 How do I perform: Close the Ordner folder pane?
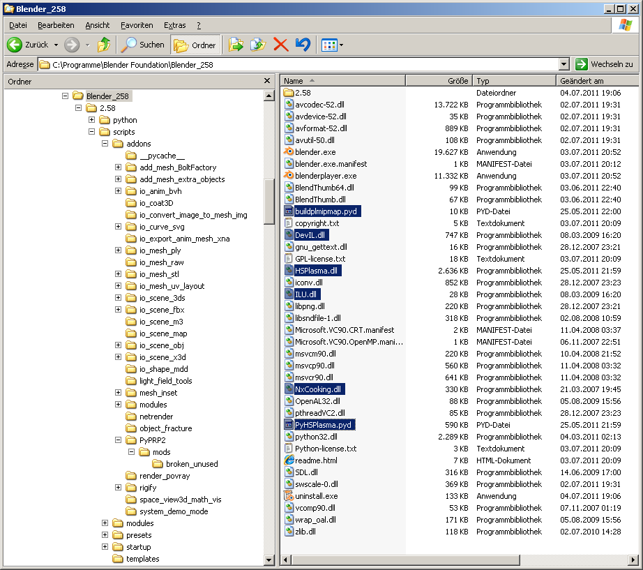click(267, 81)
